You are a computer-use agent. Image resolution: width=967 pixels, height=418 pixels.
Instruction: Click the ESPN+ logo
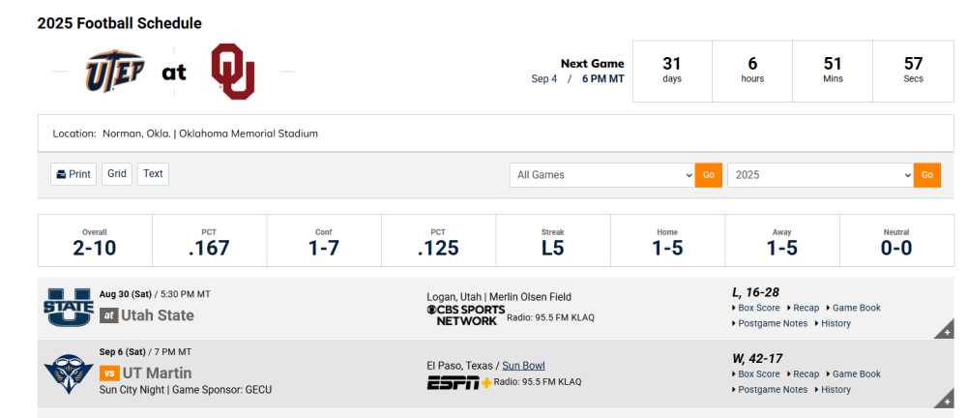(459, 383)
